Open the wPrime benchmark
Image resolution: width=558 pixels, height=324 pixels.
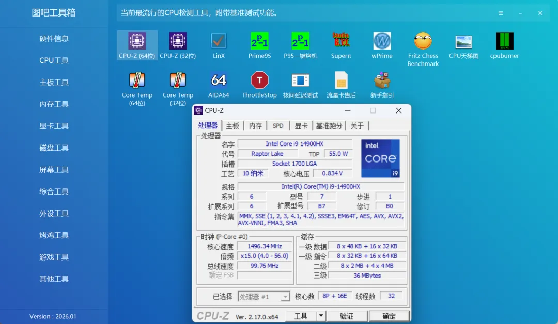click(382, 45)
